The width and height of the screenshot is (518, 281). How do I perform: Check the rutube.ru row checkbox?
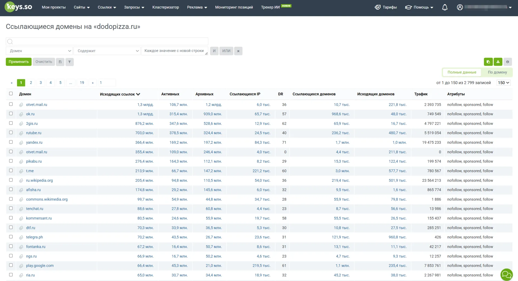click(11, 132)
